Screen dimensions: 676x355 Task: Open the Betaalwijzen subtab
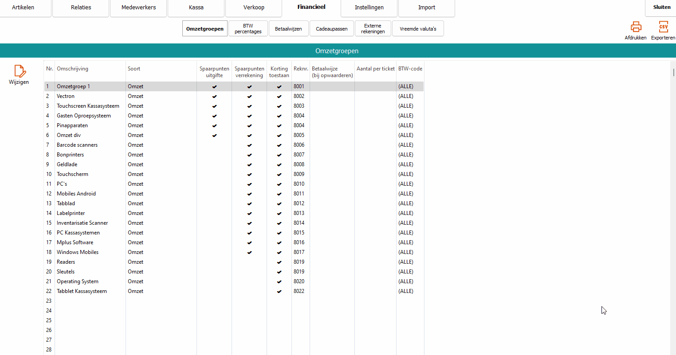[x=288, y=29]
